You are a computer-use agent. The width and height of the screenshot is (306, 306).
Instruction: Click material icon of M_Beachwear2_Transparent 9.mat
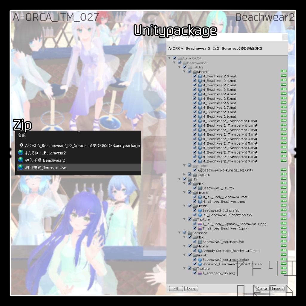tap(200, 161)
